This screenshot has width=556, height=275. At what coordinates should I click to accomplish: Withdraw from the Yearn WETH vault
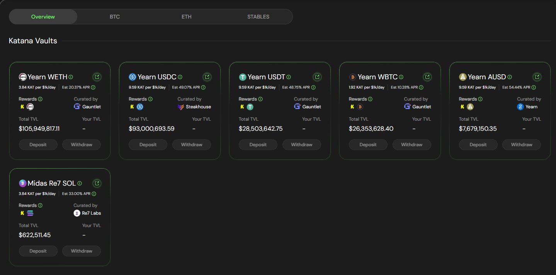(x=82, y=145)
